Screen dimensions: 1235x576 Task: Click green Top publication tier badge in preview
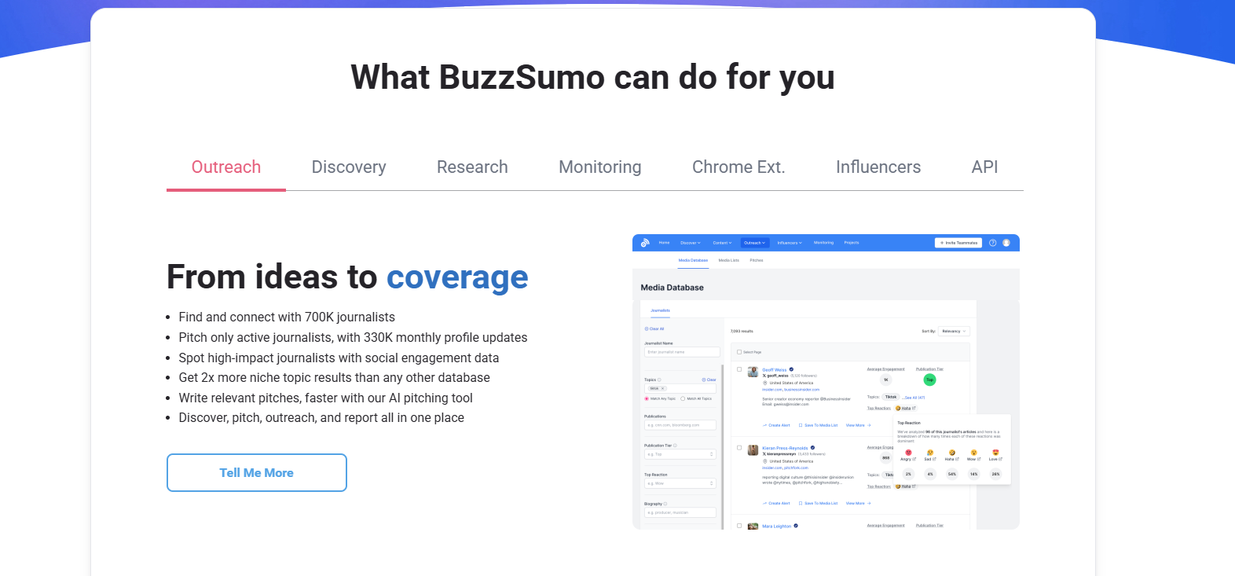click(x=929, y=380)
